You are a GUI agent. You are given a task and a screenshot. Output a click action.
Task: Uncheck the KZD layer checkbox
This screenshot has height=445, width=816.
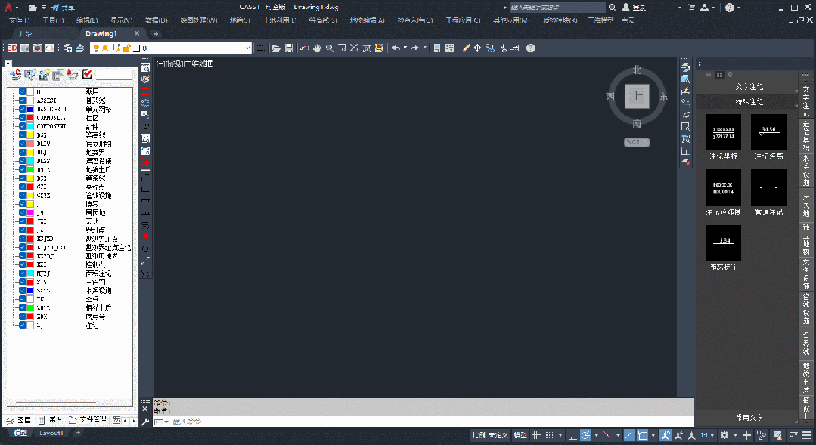point(23,264)
